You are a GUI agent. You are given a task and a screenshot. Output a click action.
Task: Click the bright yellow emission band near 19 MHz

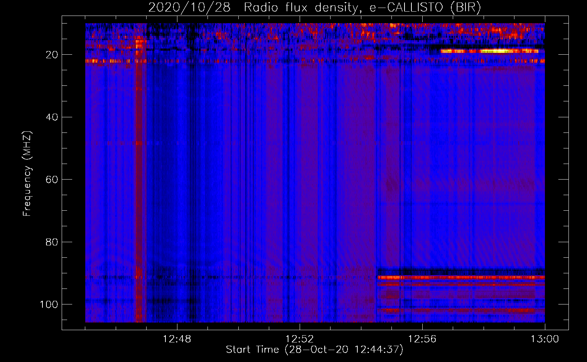[x=489, y=51]
